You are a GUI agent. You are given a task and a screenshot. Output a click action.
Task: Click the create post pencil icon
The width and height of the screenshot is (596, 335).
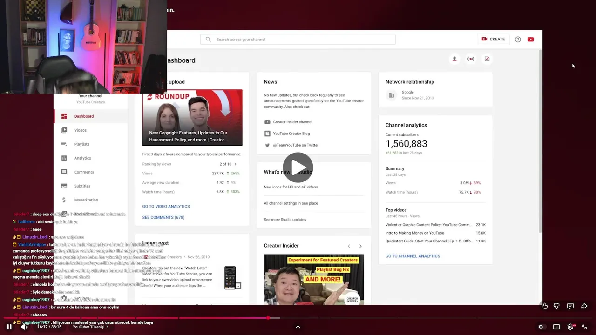[x=487, y=59]
